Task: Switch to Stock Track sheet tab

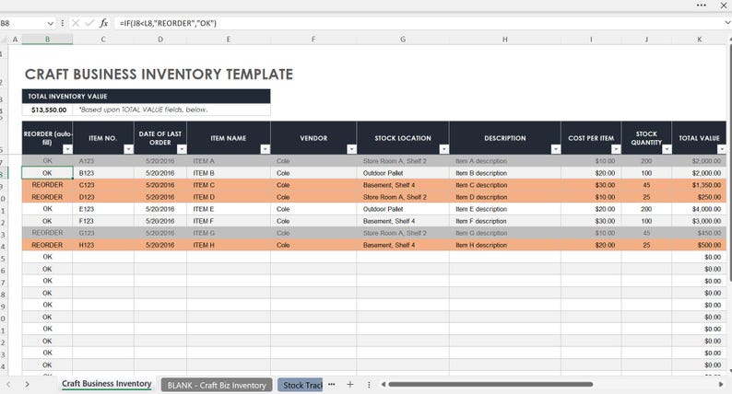Action: coord(301,385)
